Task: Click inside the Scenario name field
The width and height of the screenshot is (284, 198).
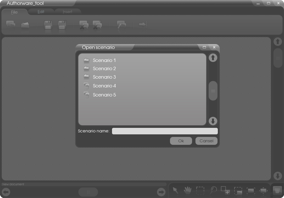Action: (165, 131)
